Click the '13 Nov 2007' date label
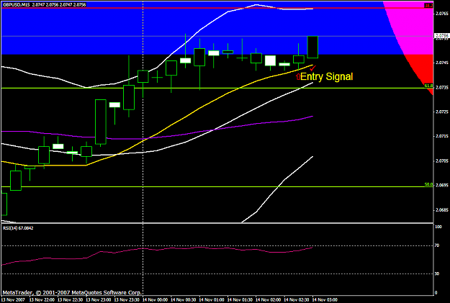This screenshot has width=450, height=303. click(13, 300)
